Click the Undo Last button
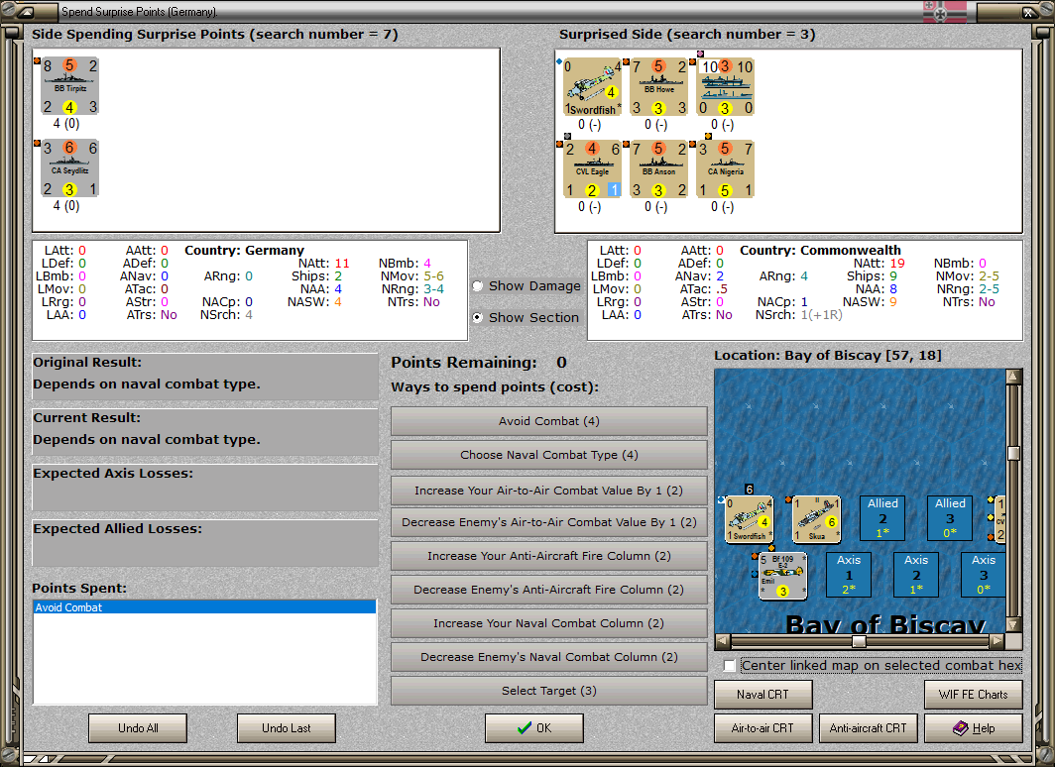The image size is (1055, 767). pyautogui.click(x=286, y=728)
